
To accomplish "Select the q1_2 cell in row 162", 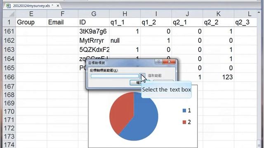I will click(x=156, y=40).
